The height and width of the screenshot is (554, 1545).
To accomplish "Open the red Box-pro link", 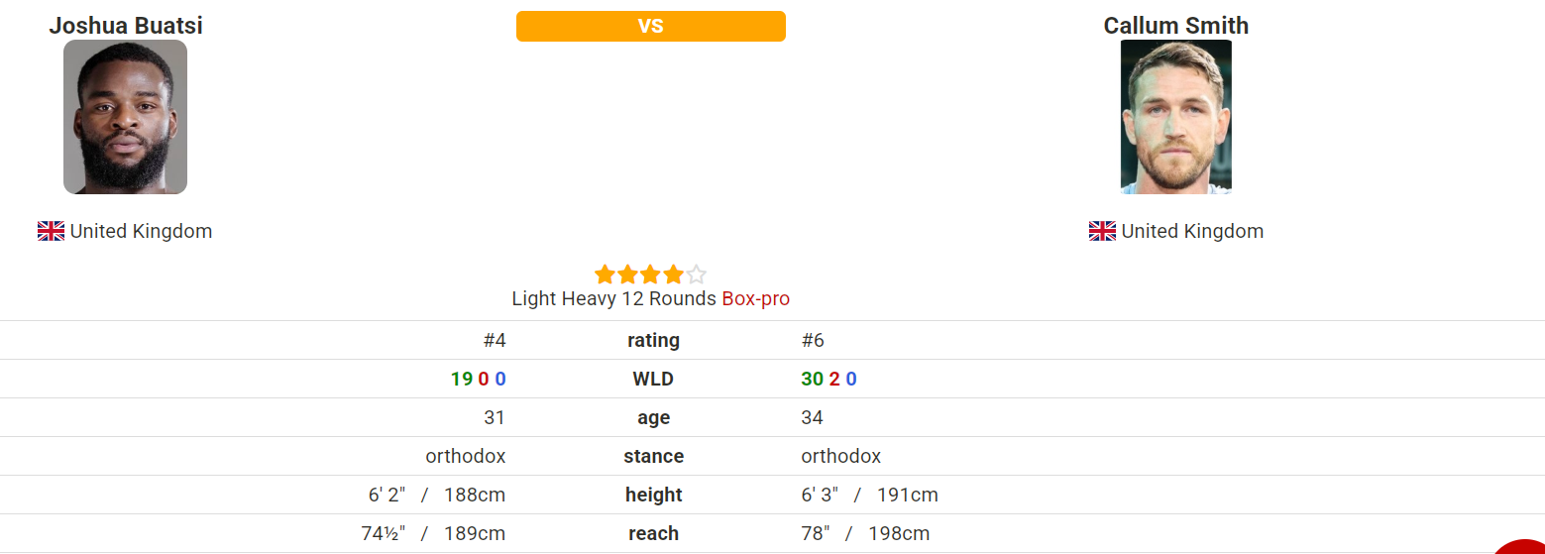I will coord(756,298).
